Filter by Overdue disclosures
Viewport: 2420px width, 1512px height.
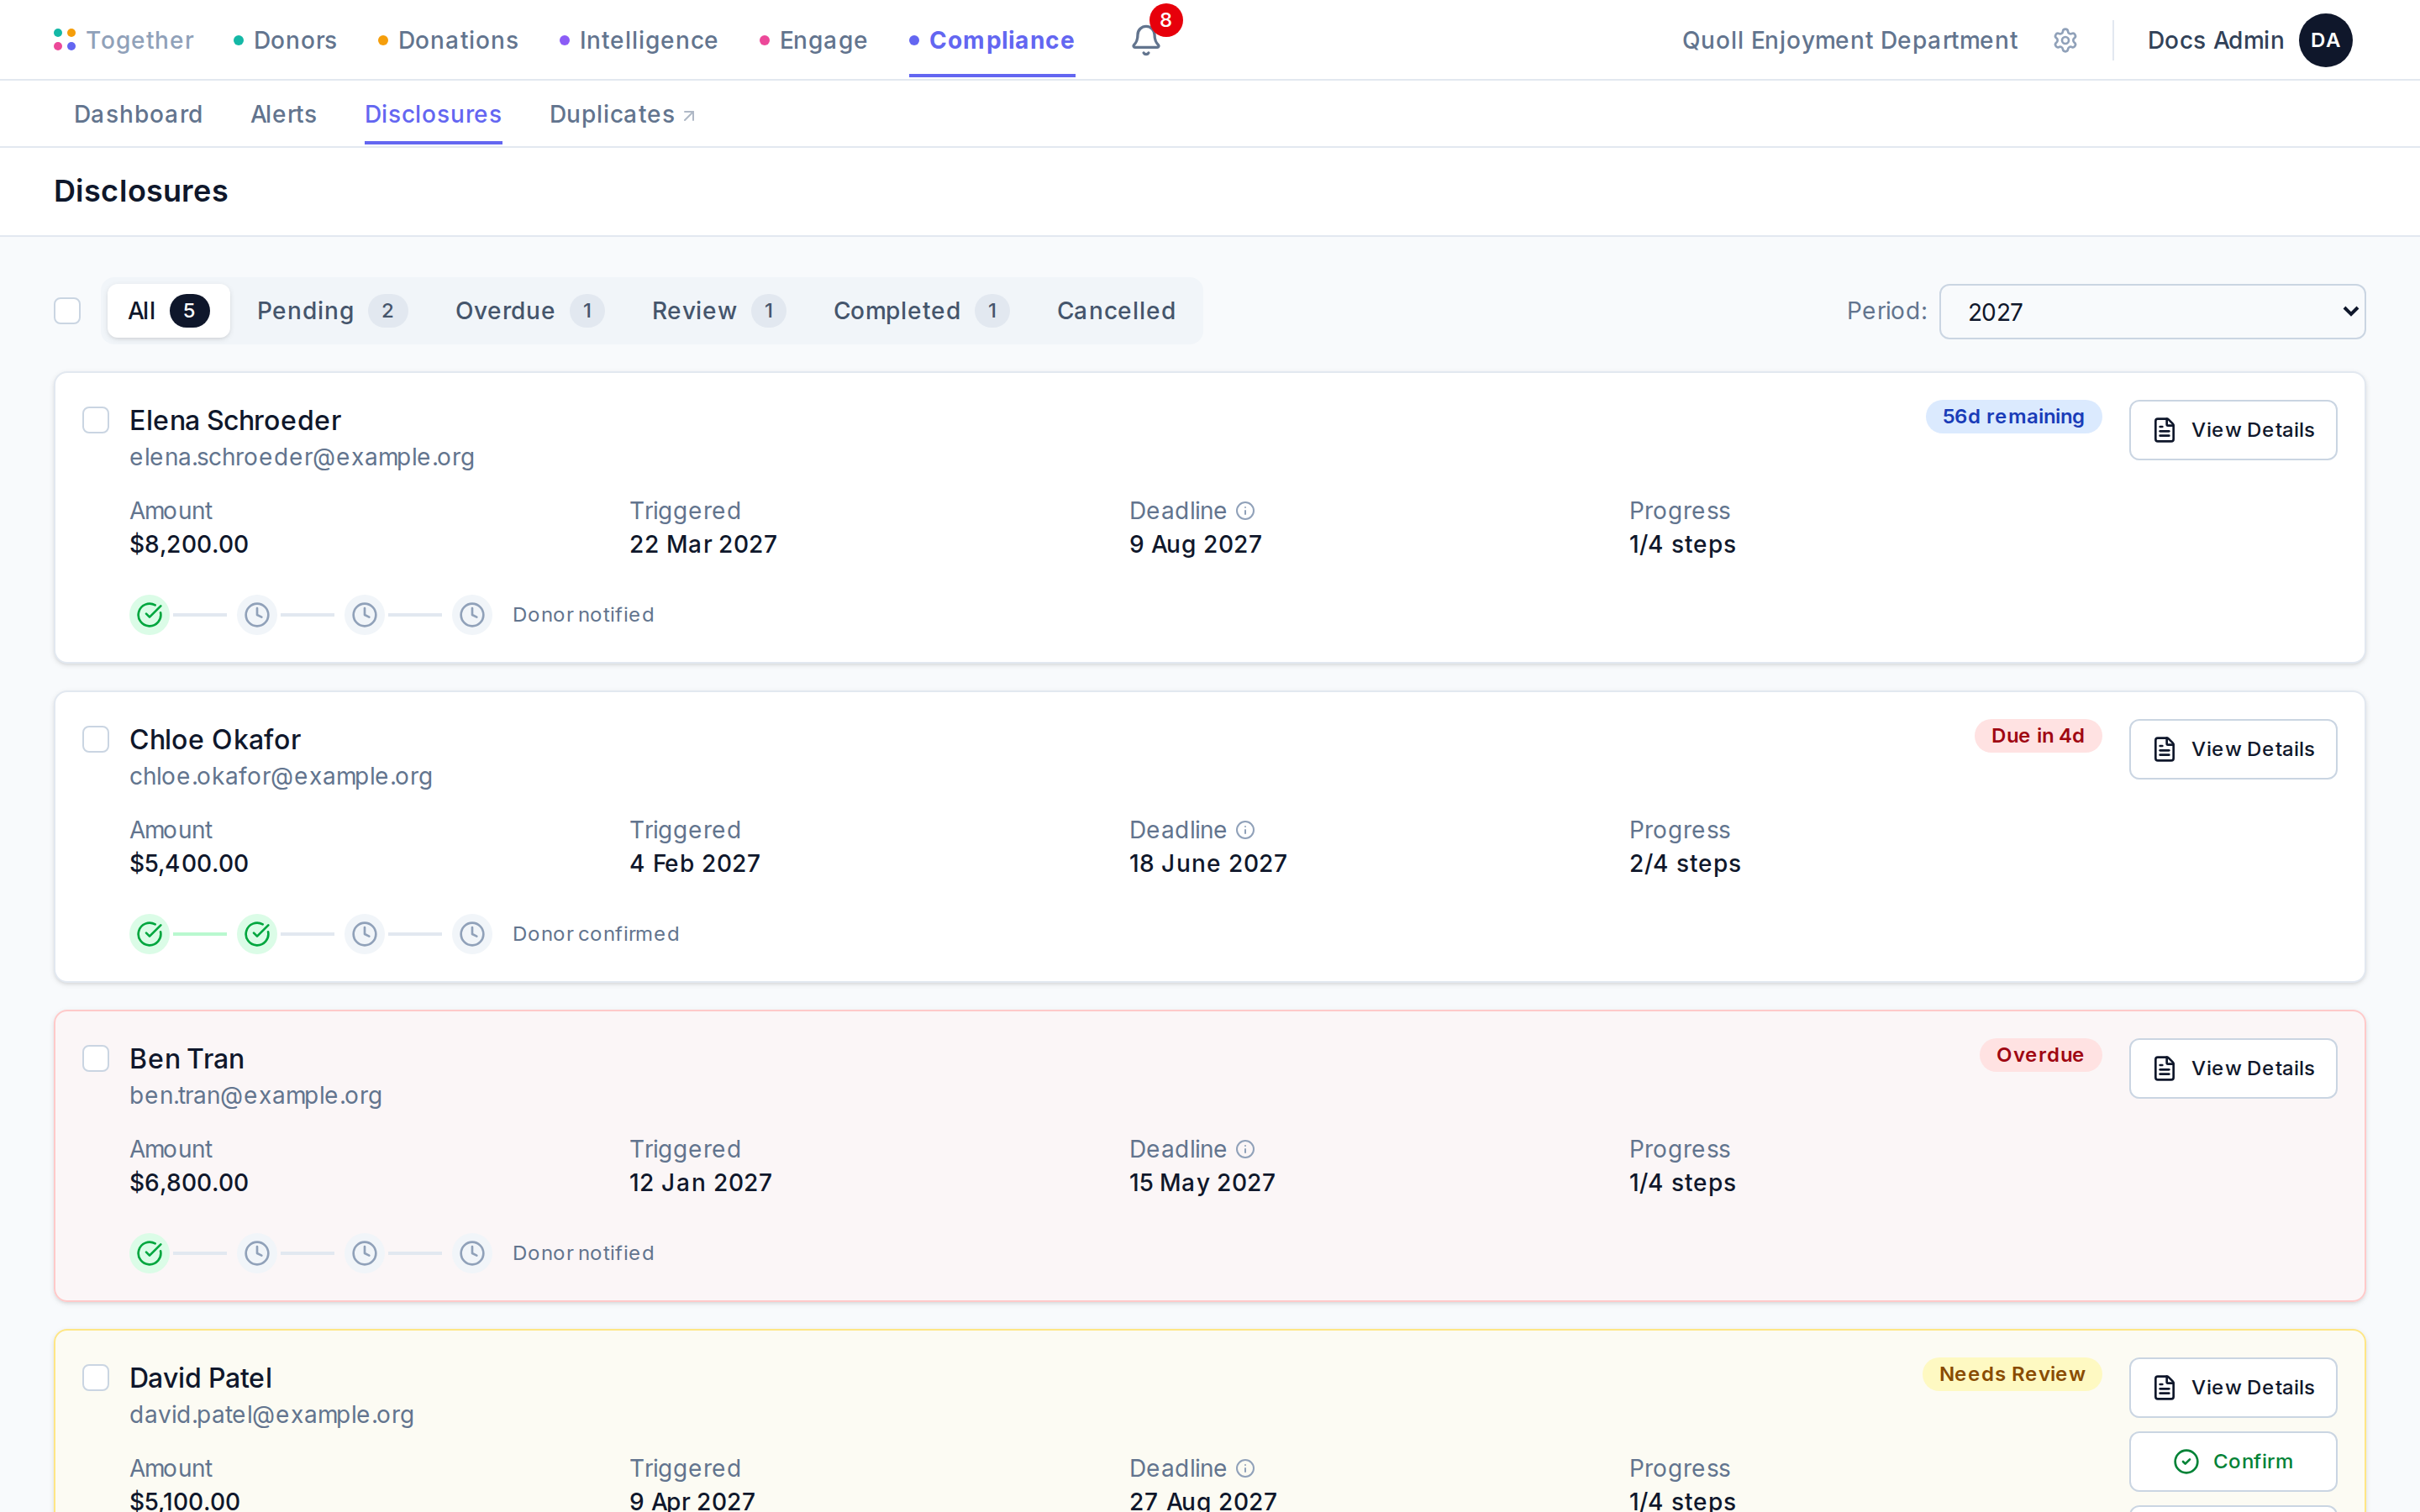[x=529, y=311]
